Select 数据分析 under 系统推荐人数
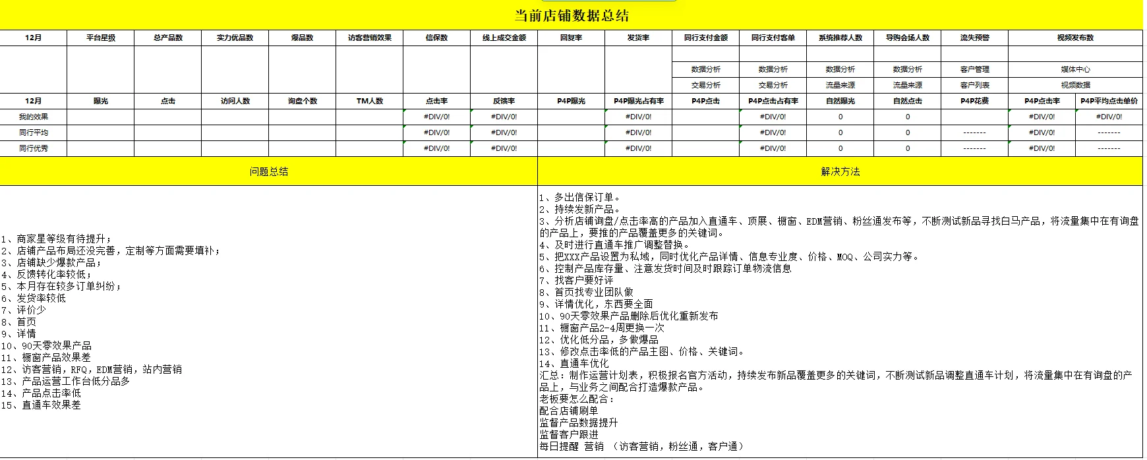Image resolution: width=1147 pixels, height=460 pixels. [840, 69]
